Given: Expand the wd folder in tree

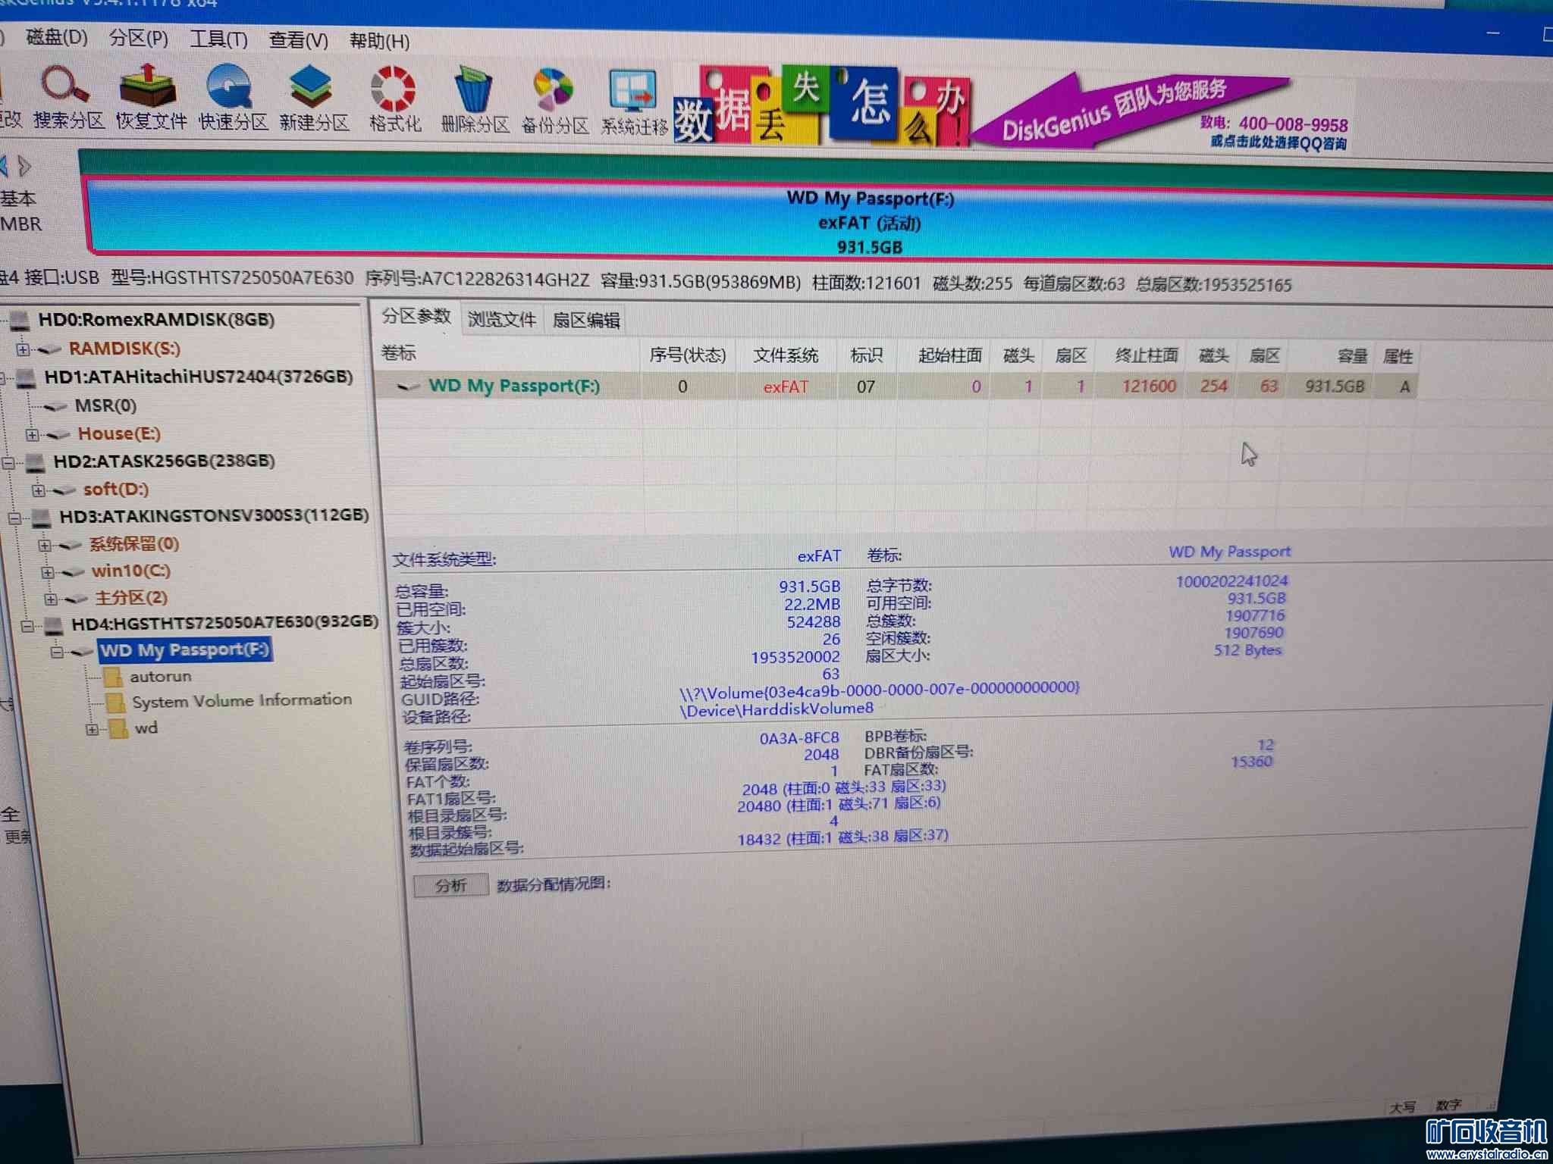Looking at the screenshot, I should click(x=92, y=730).
